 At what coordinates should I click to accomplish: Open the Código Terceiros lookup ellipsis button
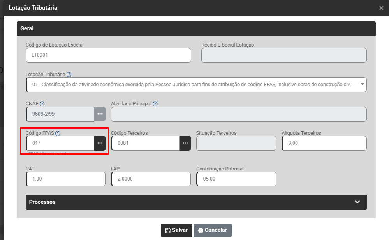pyautogui.click(x=185, y=143)
